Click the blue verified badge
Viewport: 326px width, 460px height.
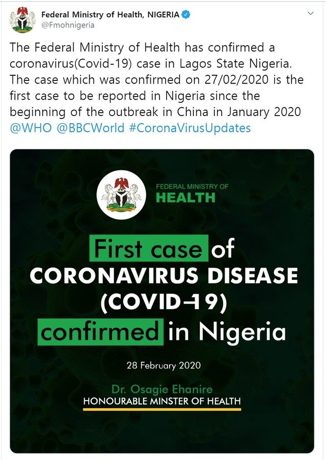(186, 15)
